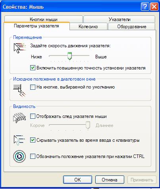Click the Исходное положение в диалоговом окне heading
This screenshot has height=189, width=160.
54,79
